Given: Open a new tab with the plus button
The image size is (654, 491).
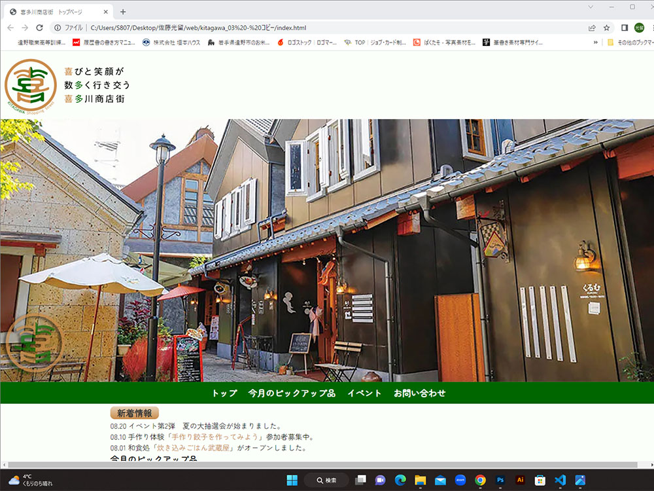Looking at the screenshot, I should 123,12.
